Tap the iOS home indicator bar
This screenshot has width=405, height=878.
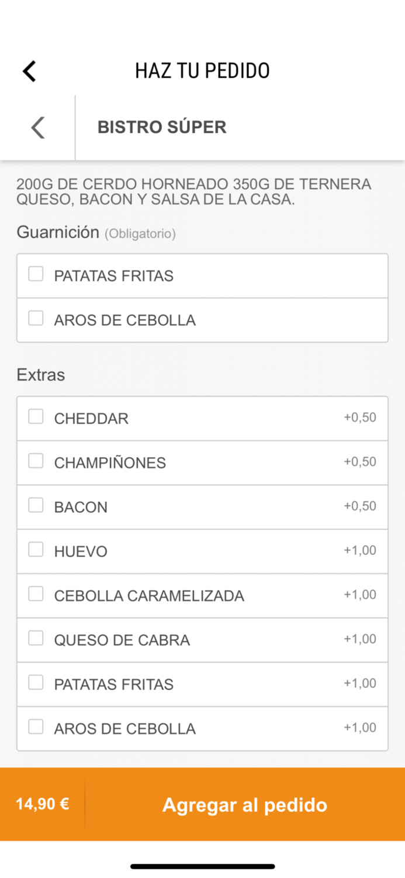(x=202, y=866)
